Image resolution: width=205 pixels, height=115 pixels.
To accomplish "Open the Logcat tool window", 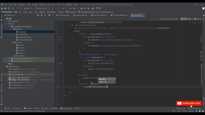I will (45, 108).
